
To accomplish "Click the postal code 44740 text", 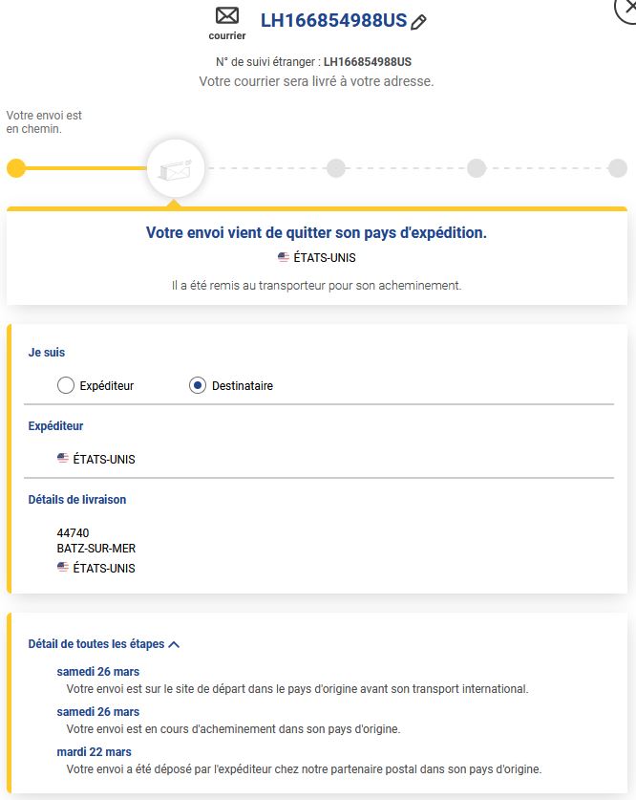I will tap(73, 533).
